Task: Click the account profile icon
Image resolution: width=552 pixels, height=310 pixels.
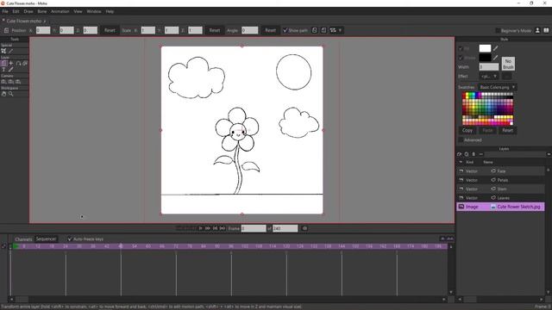Action: 537,30
